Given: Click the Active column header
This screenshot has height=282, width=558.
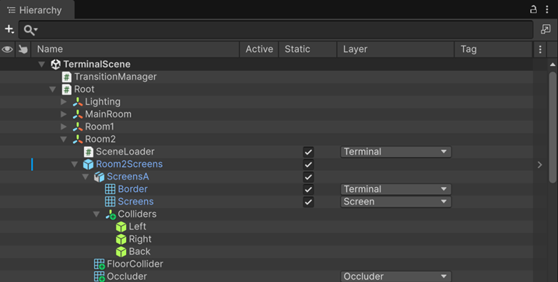Looking at the screenshot, I should click(x=259, y=50).
